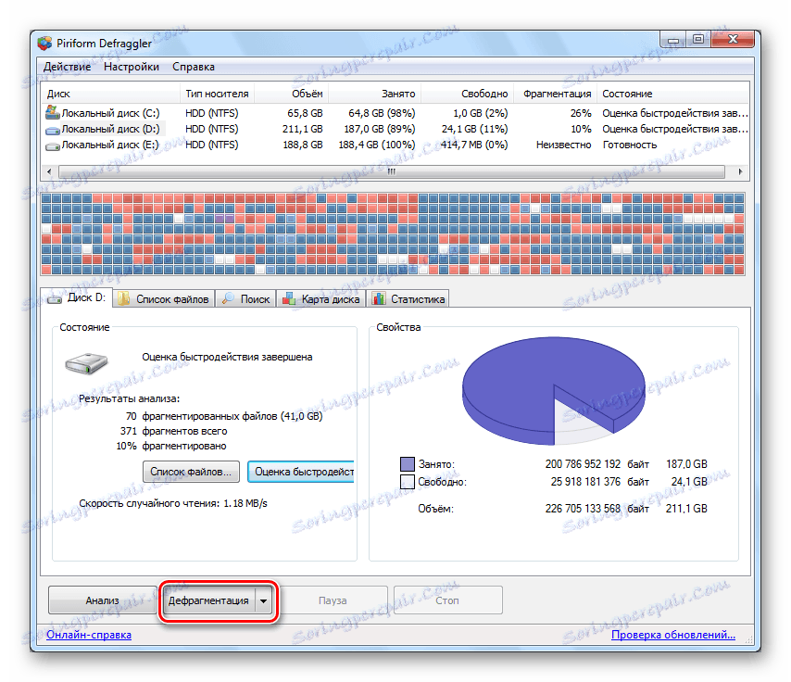Click the 24,1 GB (11%) free cell
The image size is (791, 682).
tap(475, 129)
